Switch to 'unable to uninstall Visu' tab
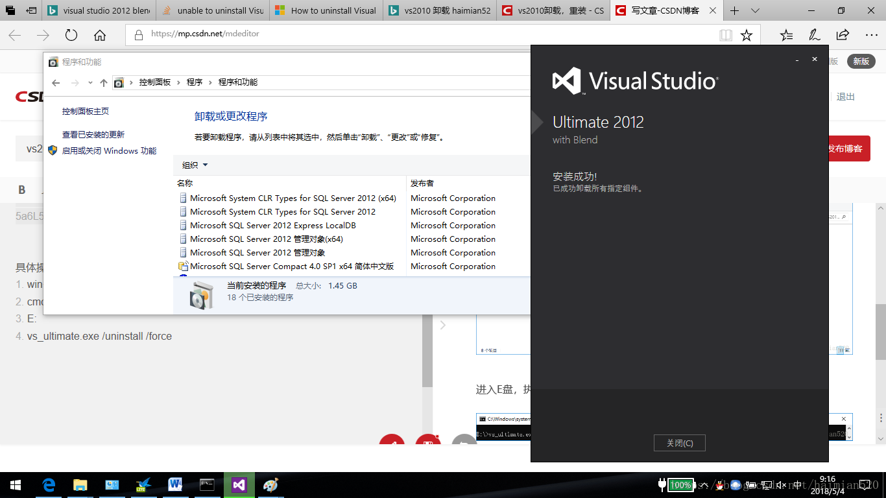886x498 pixels. (x=213, y=10)
